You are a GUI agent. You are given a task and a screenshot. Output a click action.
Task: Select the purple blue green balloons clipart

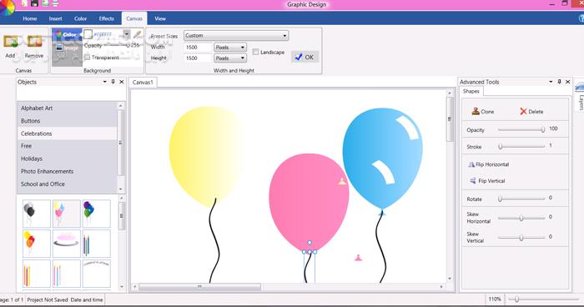click(96, 214)
